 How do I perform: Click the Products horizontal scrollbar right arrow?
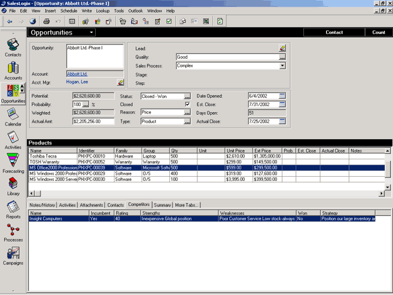click(x=382, y=193)
